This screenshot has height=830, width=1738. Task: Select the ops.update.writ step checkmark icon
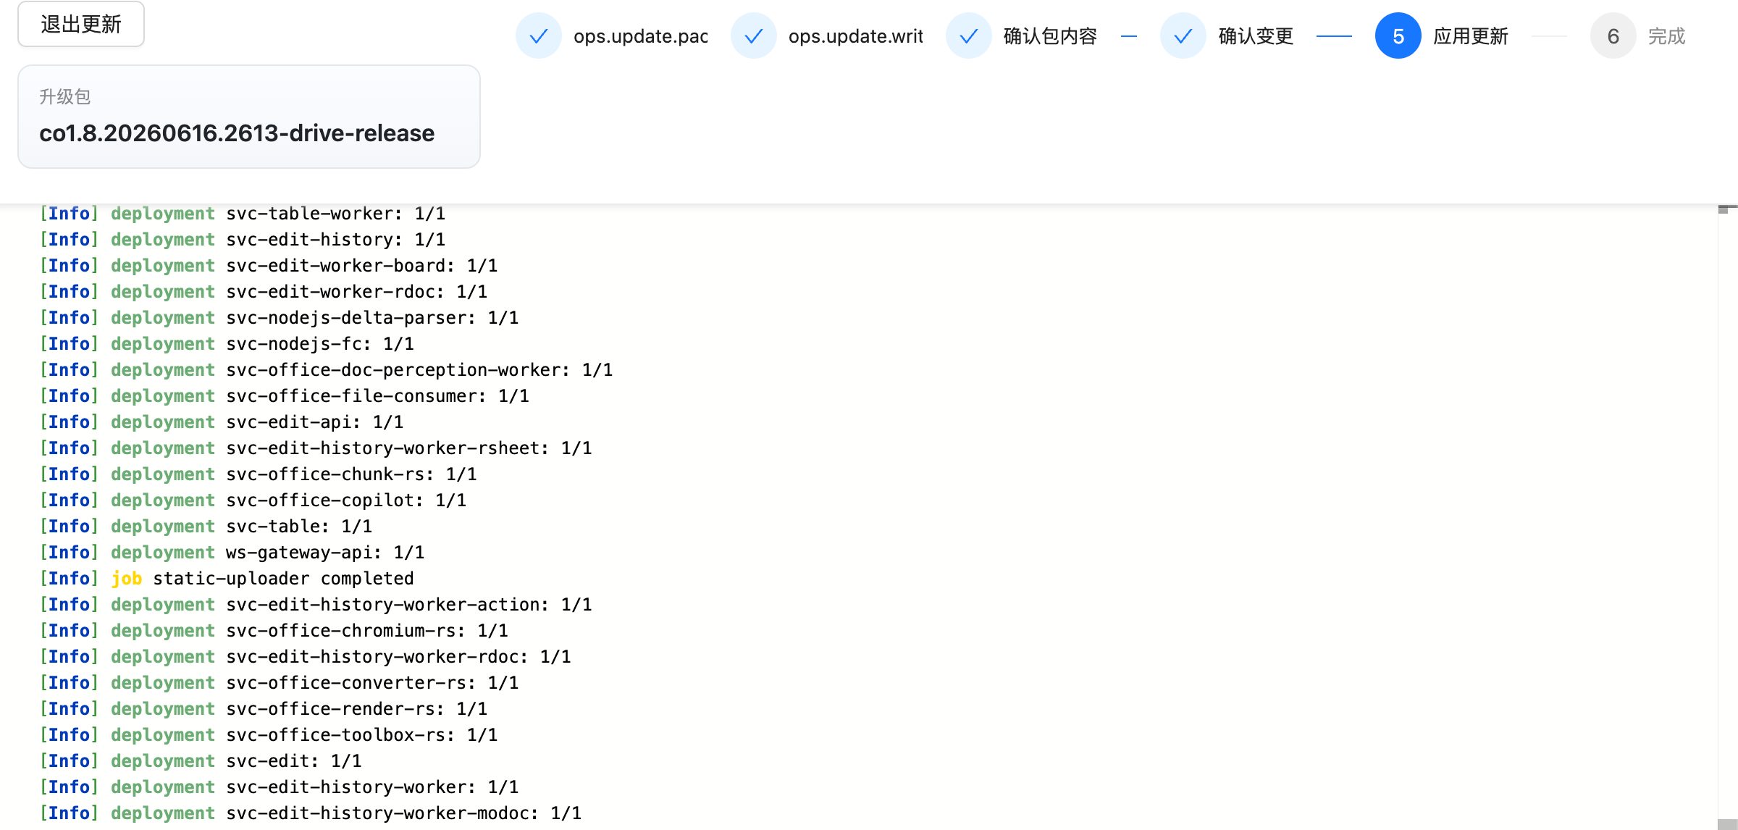click(753, 35)
